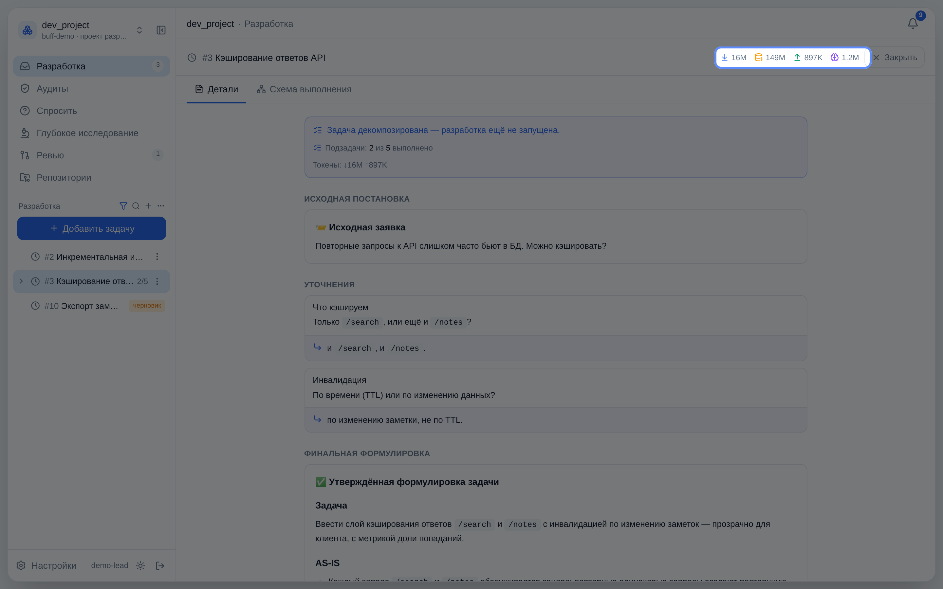Click the task title «#3 Кэширование ответов API»
The image size is (943, 589).
pyautogui.click(x=264, y=58)
